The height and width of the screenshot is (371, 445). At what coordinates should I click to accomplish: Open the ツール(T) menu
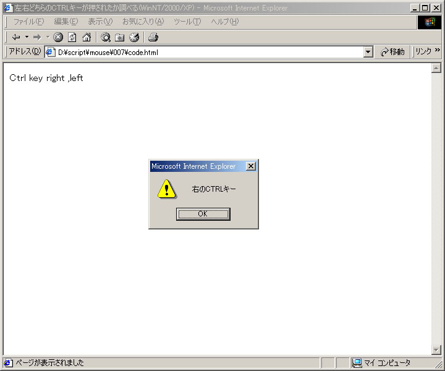click(x=187, y=22)
